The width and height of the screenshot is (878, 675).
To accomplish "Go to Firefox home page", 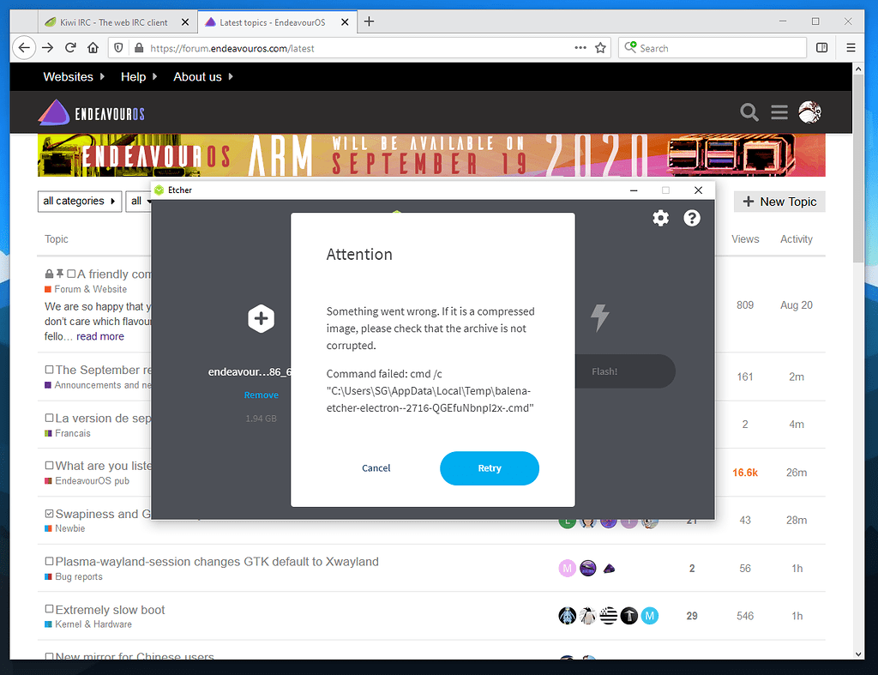I will click(93, 48).
